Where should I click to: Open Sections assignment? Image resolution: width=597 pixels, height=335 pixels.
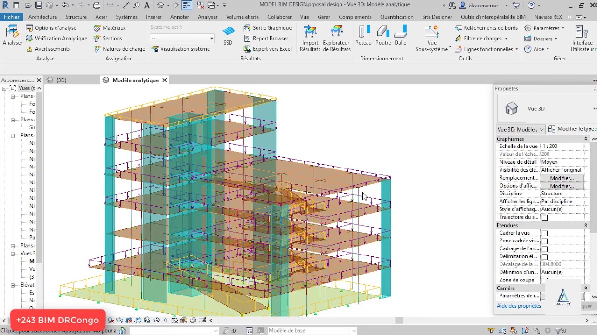[x=108, y=39]
